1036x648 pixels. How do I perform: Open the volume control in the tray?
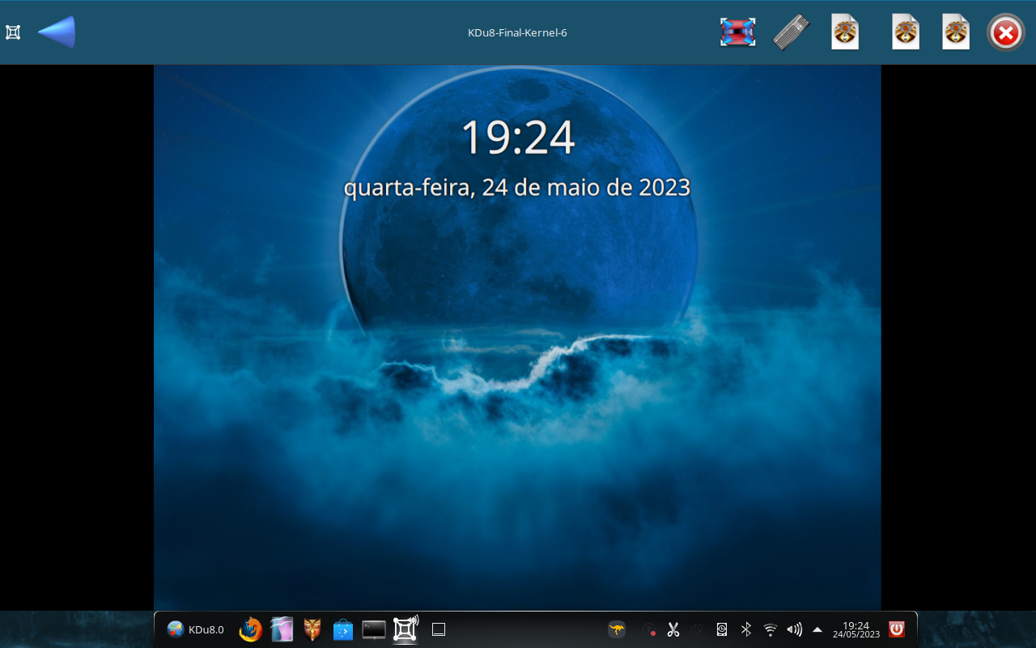tap(795, 629)
